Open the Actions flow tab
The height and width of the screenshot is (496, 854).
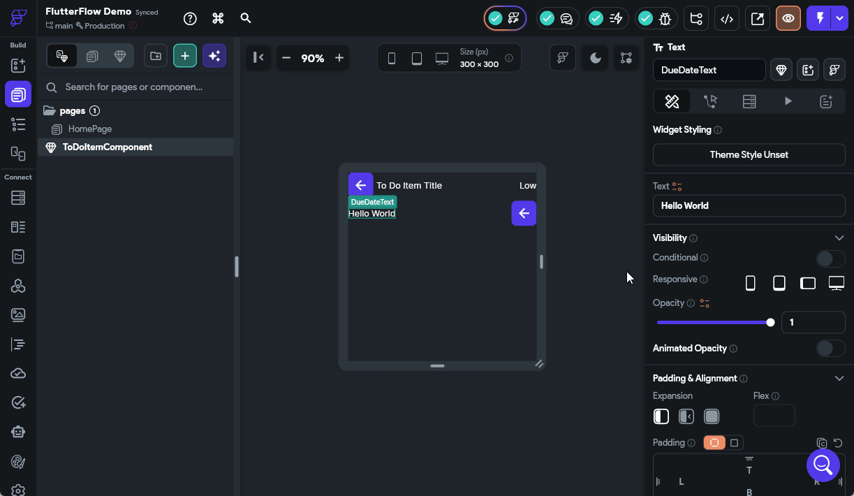(x=711, y=101)
